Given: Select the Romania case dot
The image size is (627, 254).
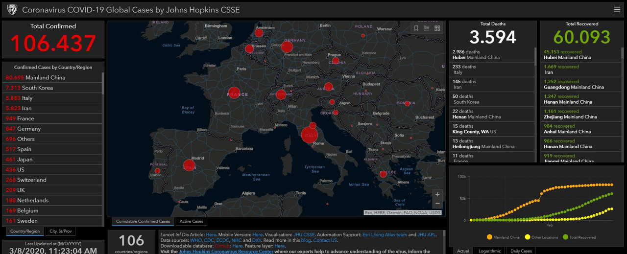Looking at the screenshot, I should 407,103.
